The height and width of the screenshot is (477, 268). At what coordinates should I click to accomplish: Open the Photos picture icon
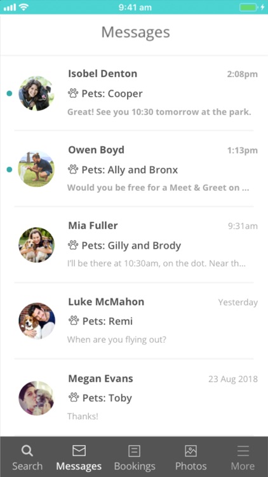pos(191,451)
